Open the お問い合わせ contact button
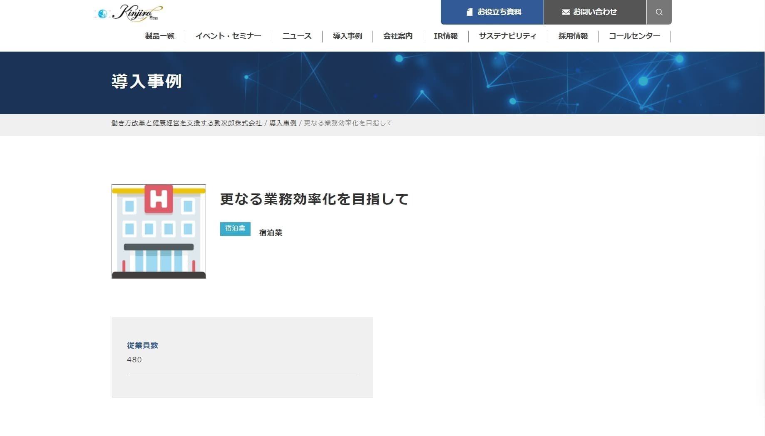This screenshot has width=765, height=436. coord(595,12)
